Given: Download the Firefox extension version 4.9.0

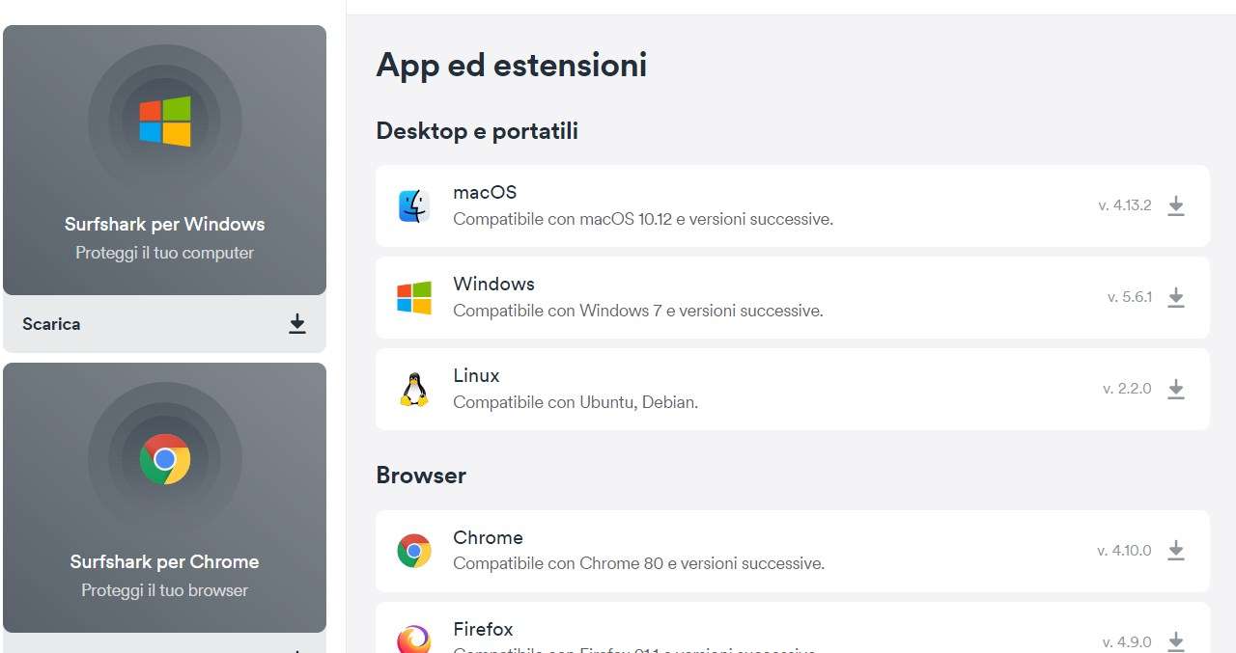Looking at the screenshot, I should (x=1175, y=640).
